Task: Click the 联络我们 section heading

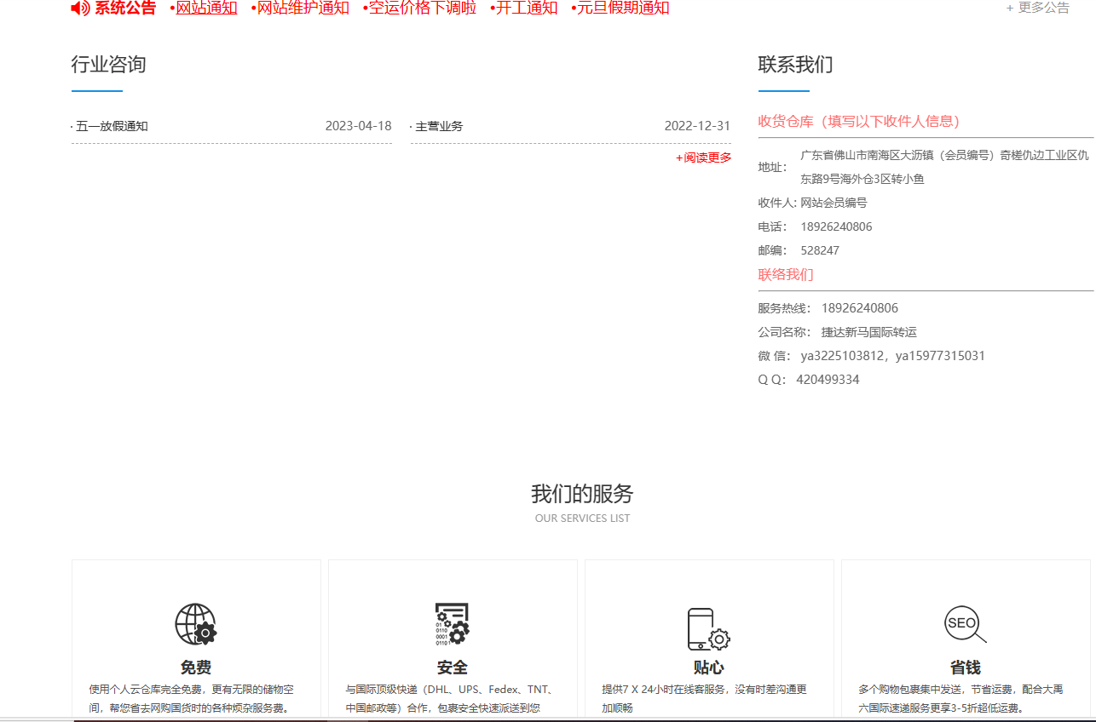Action: point(786,274)
